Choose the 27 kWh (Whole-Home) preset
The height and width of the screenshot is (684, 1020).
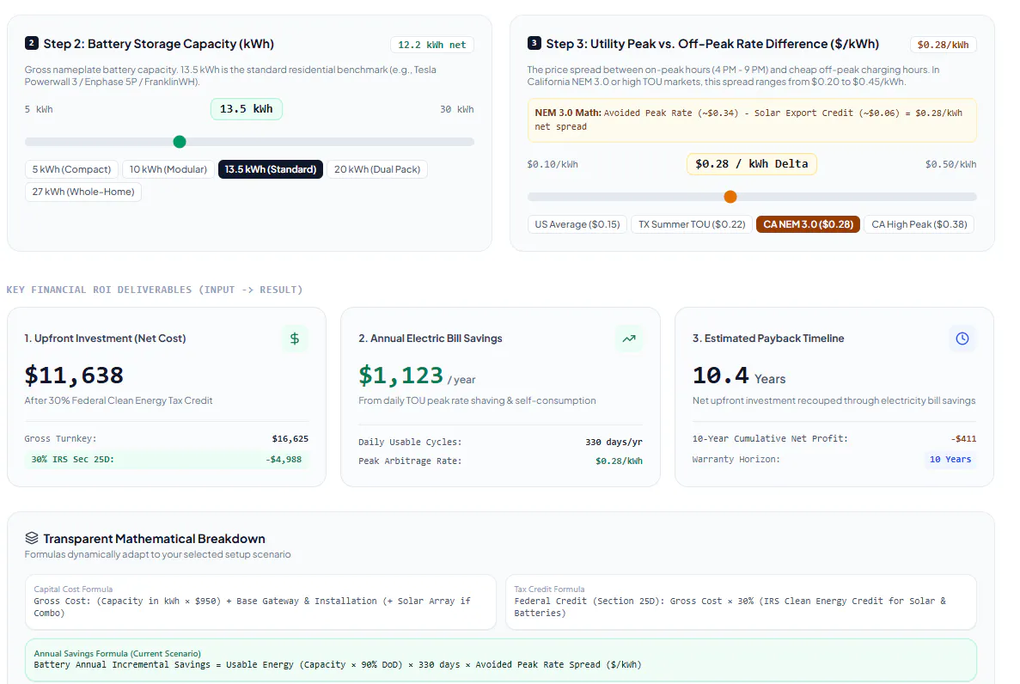[x=83, y=192]
